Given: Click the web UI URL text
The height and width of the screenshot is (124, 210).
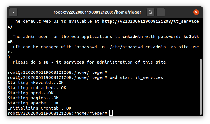Looking at the screenshot, I should [150, 21].
